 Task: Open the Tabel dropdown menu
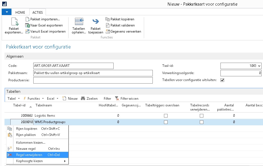tap(14, 99)
